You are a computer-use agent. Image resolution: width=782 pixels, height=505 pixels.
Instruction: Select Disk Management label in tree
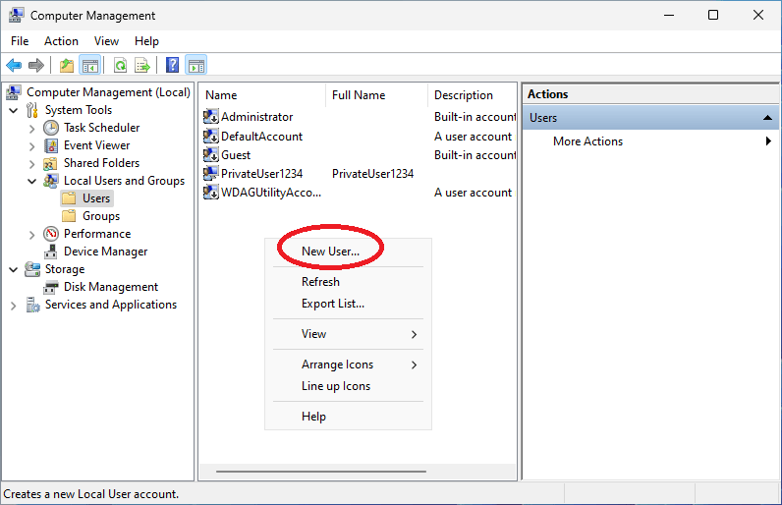point(111,287)
